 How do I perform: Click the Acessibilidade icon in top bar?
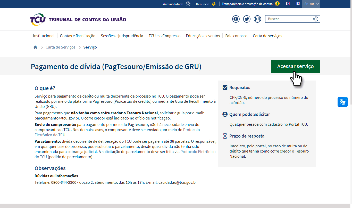(188, 4)
